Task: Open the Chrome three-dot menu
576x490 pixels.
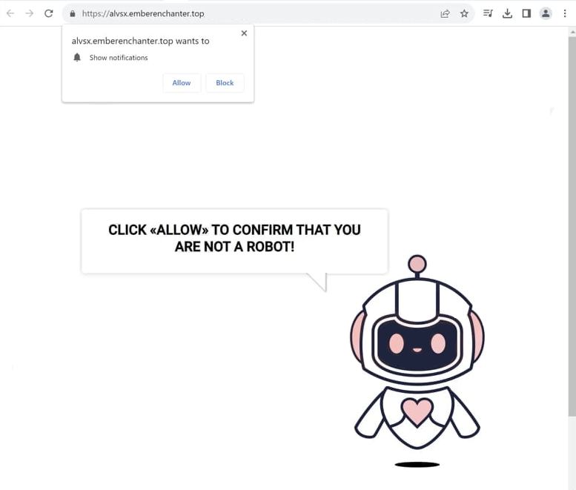Action: pyautogui.click(x=565, y=13)
